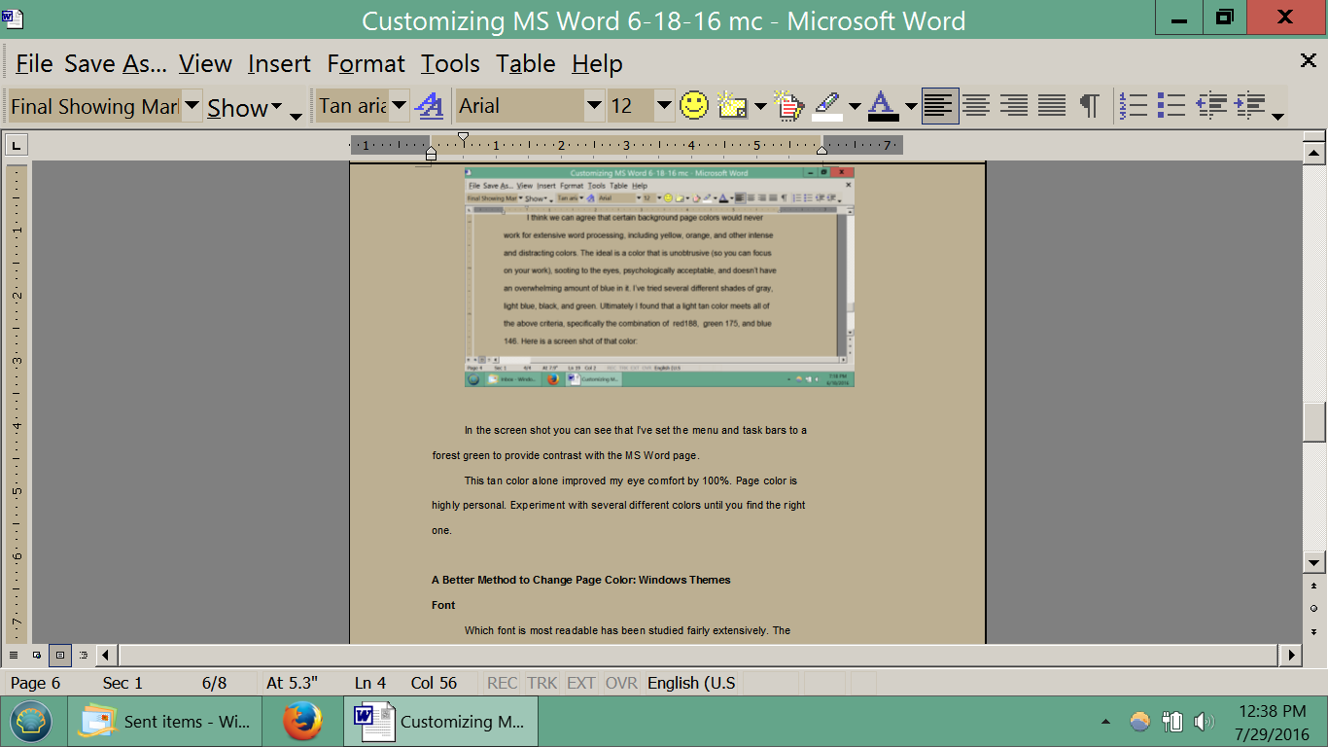This screenshot has width=1328, height=747.
Task: Open the Format menu
Action: click(x=366, y=64)
